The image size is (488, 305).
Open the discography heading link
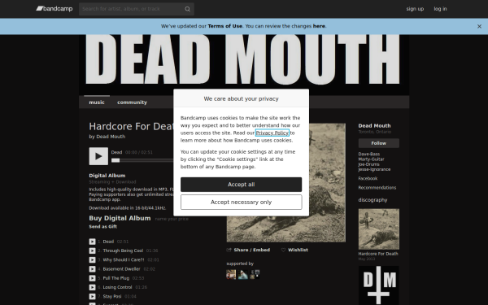[x=373, y=200]
